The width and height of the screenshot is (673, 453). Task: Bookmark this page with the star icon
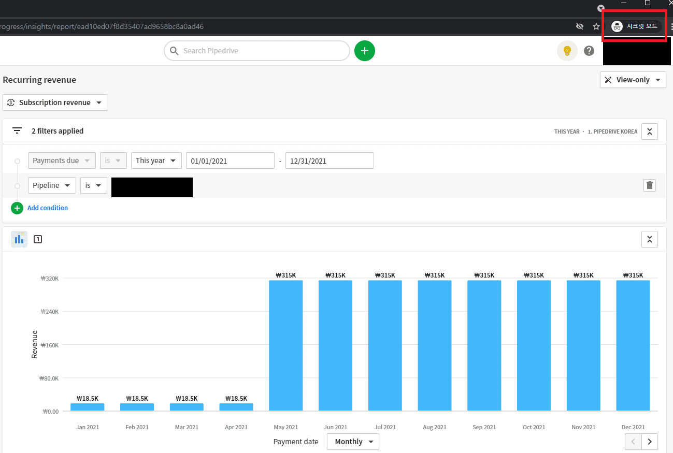(x=596, y=26)
